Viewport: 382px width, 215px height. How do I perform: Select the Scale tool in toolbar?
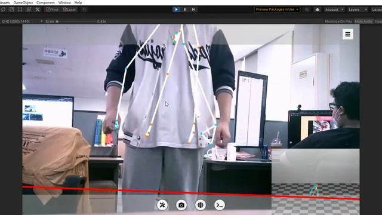coord(12,10)
